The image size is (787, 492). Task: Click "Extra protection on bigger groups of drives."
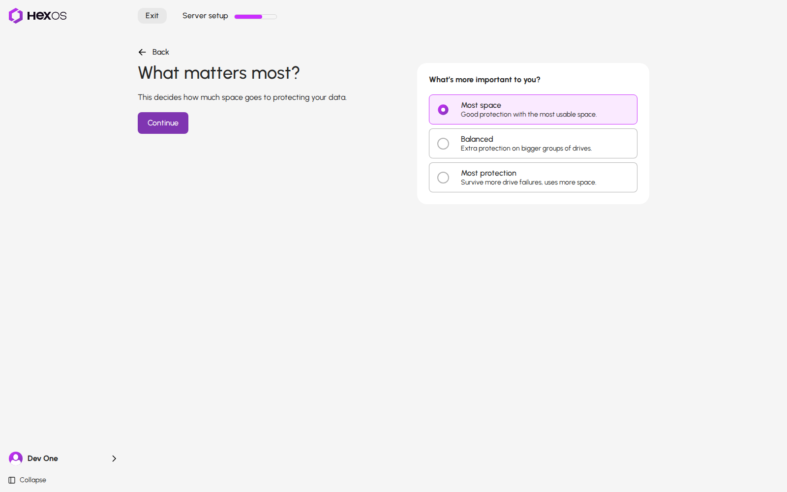tap(526, 149)
